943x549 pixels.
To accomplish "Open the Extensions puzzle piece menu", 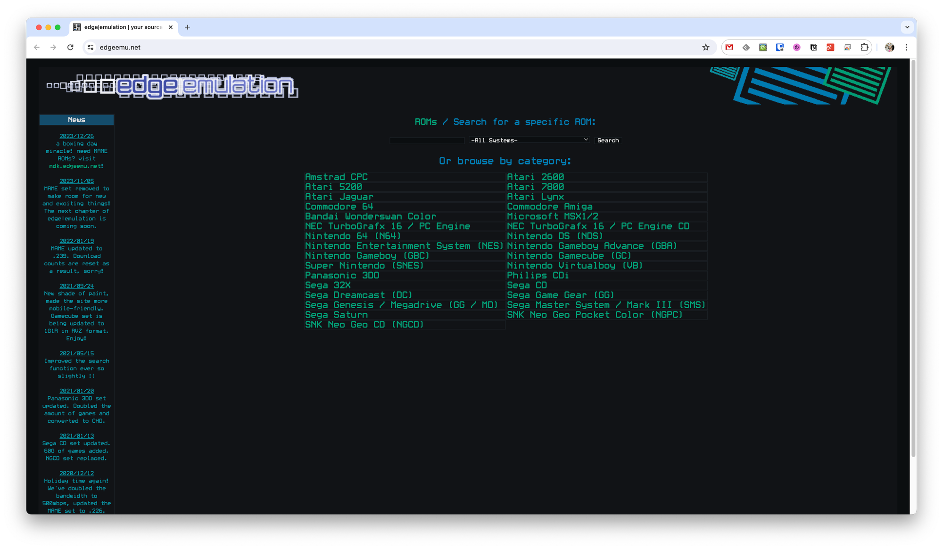I will pyautogui.click(x=864, y=47).
